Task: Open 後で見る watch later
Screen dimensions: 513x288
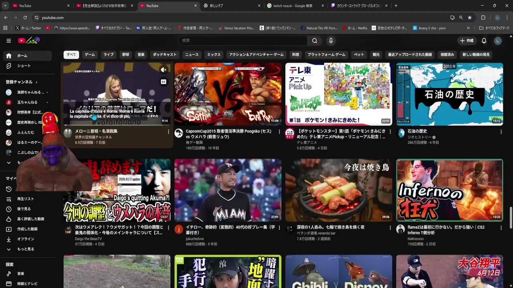Action: pyautogui.click(x=27, y=209)
